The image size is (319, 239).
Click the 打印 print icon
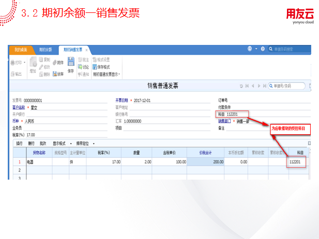13,62
